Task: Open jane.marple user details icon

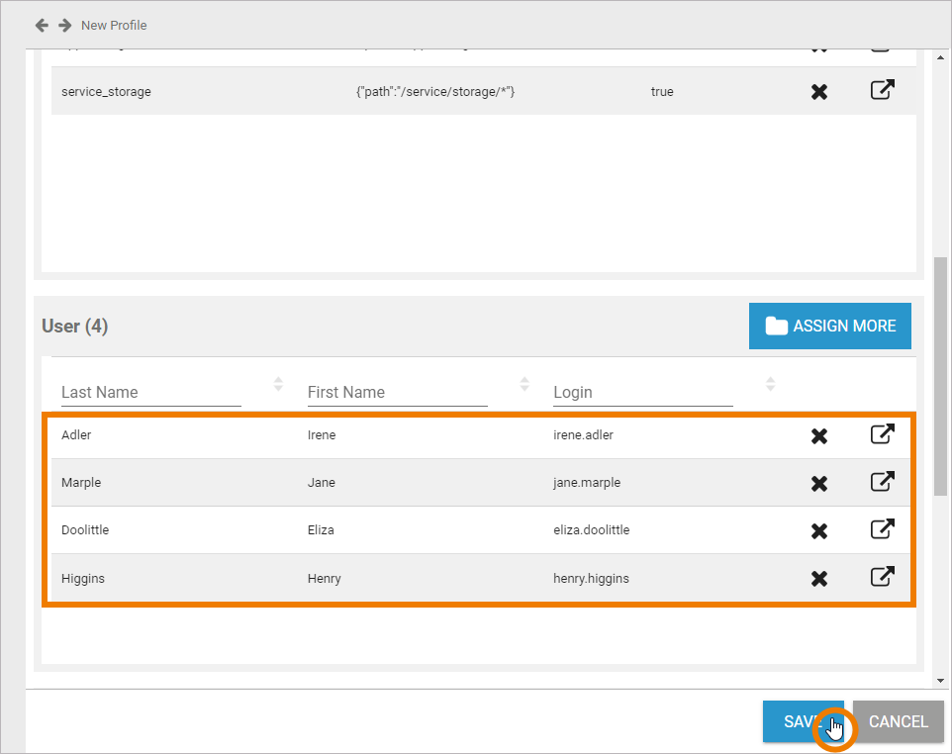Action: (882, 482)
